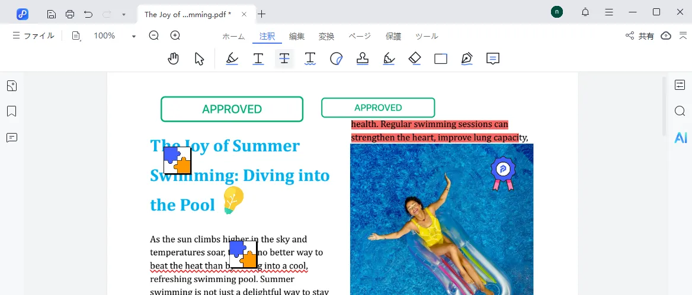Click the page display mode icon

(x=76, y=36)
